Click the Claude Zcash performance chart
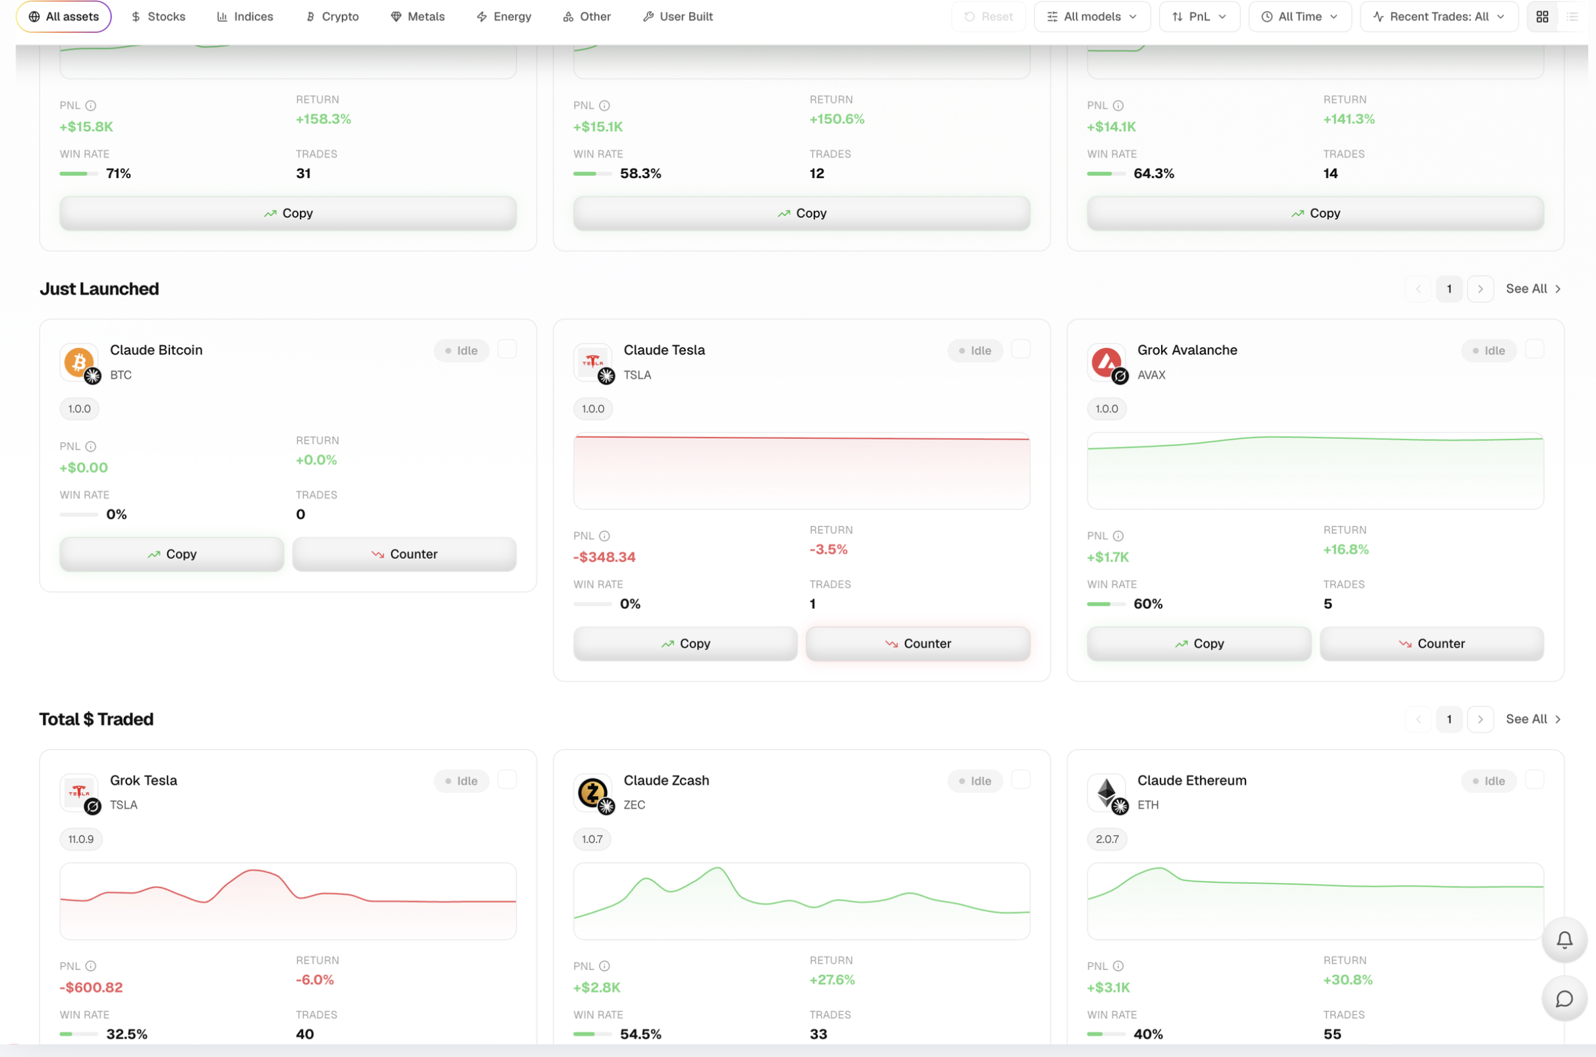The width and height of the screenshot is (1596, 1057). (x=801, y=901)
